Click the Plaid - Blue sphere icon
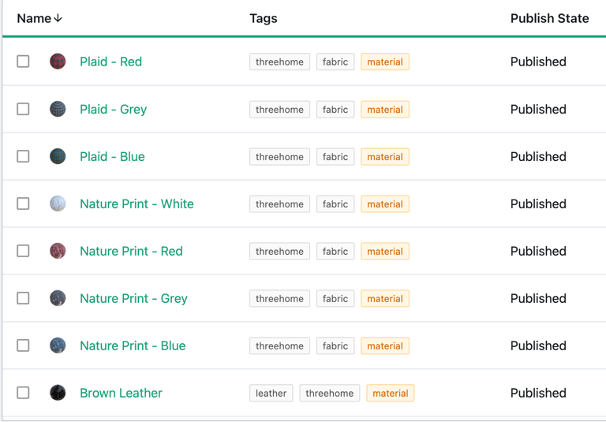Image resolution: width=606 pixels, height=422 pixels. tap(58, 156)
